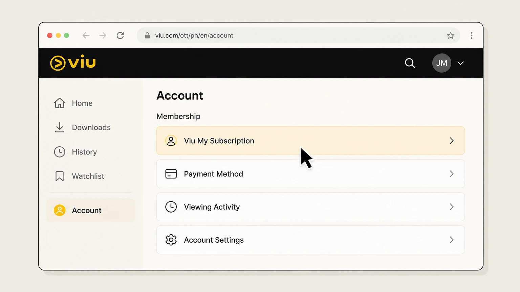Click the Home house icon
Screen dimensions: 520x292
(x=60, y=103)
